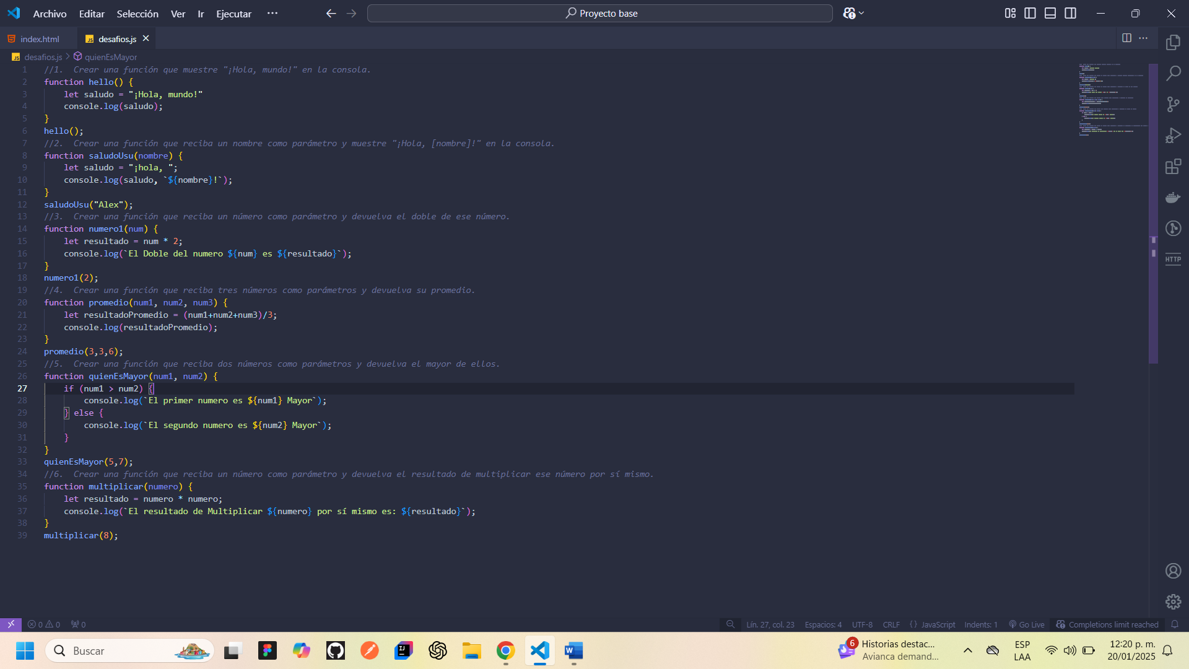Customize layout icon in title bar
1189x669 pixels.
tap(1010, 13)
